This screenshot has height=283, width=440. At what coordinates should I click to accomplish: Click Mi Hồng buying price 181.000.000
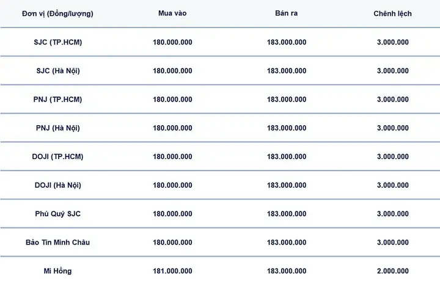tap(172, 271)
